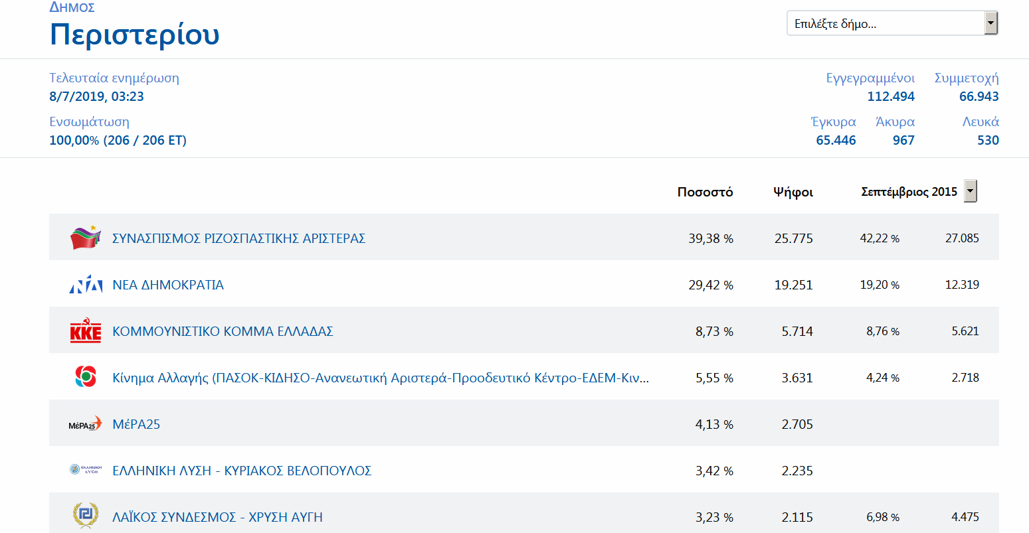The height and width of the screenshot is (533, 1029).
Task: Click Nea Dimokratia's vote count 19.251
Action: 794,285
